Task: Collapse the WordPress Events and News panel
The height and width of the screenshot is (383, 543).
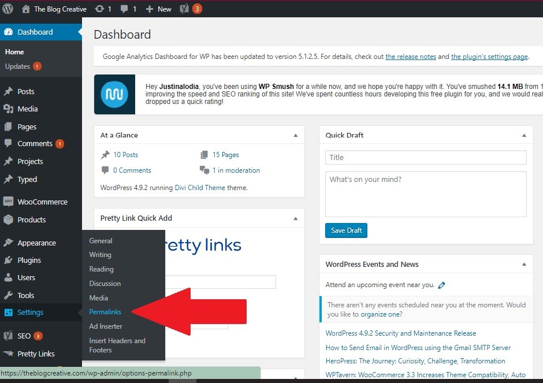Action: [x=524, y=264]
